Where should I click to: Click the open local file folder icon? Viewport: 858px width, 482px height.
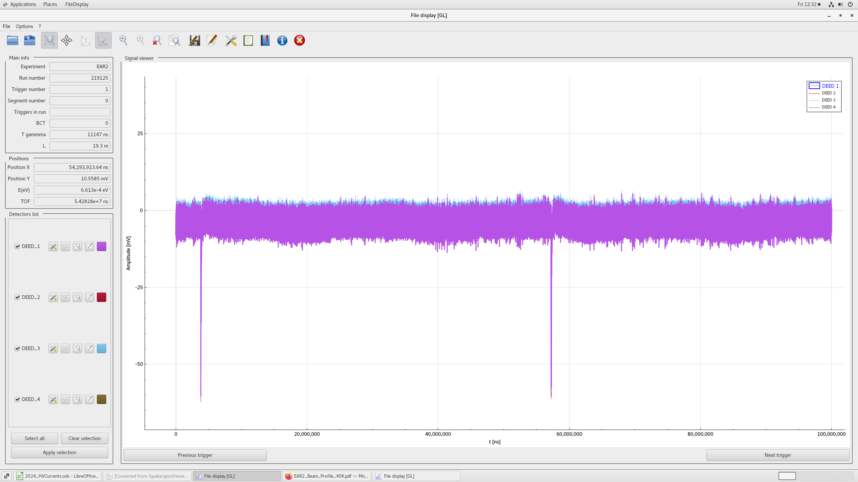coord(12,41)
